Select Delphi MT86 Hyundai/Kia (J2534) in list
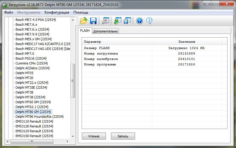The height and width of the screenshot is (148, 236). 39,117
